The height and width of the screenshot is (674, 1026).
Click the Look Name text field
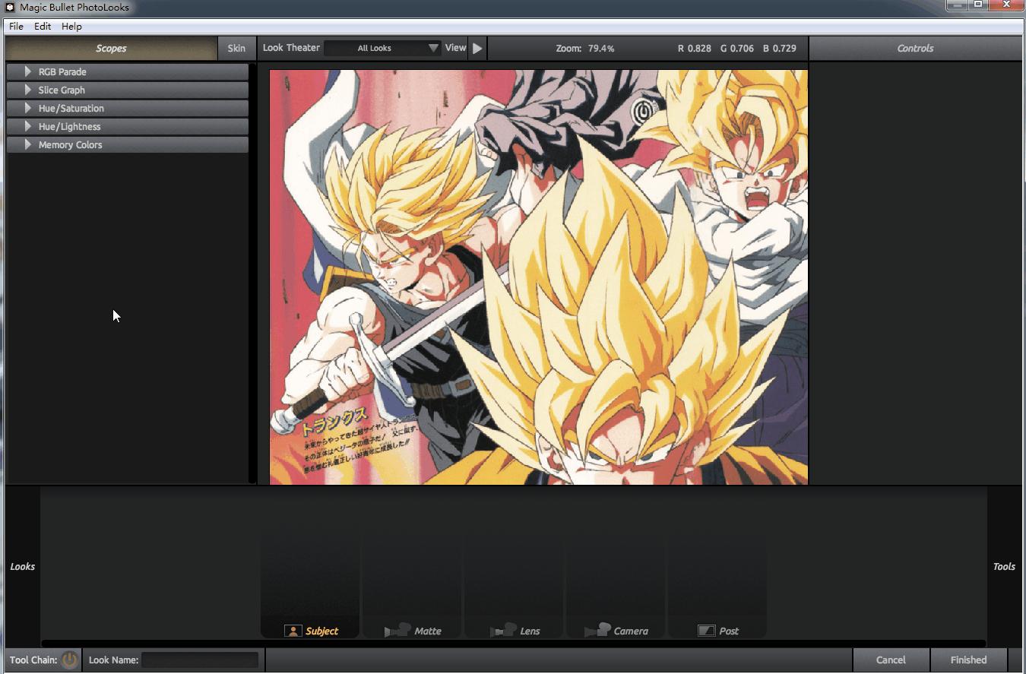(x=200, y=660)
